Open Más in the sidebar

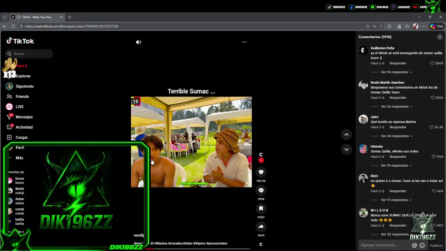[x=19, y=158]
